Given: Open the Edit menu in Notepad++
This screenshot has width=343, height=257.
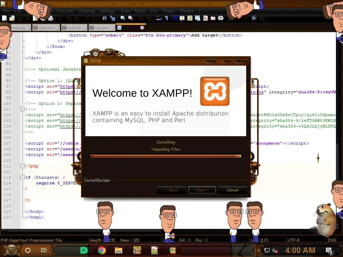Looking at the screenshot, I should pyautogui.click(x=18, y=11).
